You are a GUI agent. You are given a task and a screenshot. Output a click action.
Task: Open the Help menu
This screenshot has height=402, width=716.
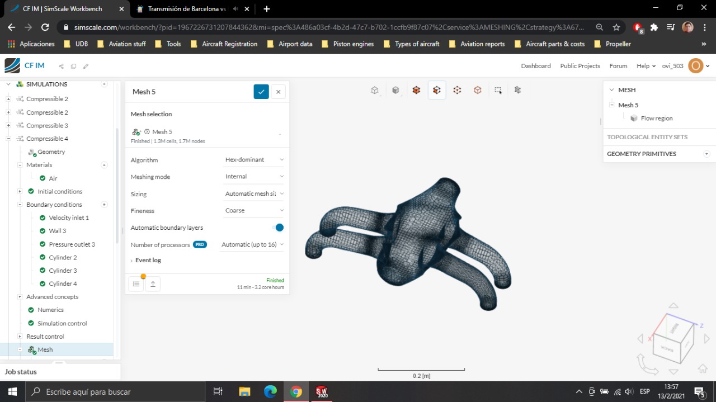tap(646, 66)
